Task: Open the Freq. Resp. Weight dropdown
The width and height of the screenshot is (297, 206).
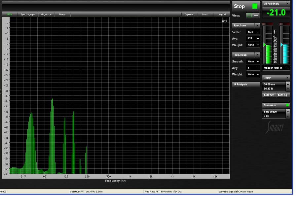Action: pyautogui.click(x=253, y=74)
